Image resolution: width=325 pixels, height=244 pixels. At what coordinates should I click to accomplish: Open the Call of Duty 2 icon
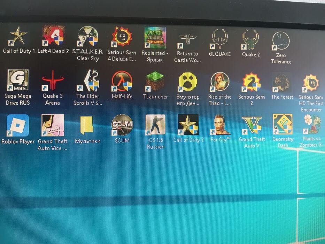[188, 125]
